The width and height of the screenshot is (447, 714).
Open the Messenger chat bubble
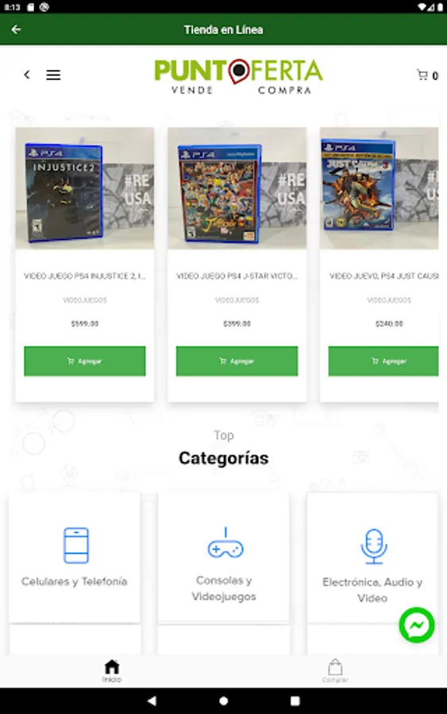point(417,625)
